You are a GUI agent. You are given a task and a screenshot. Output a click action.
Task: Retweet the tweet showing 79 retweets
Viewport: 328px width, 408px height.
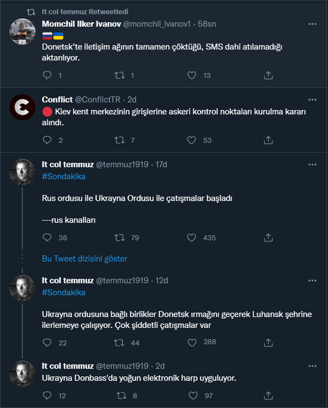[119, 238]
